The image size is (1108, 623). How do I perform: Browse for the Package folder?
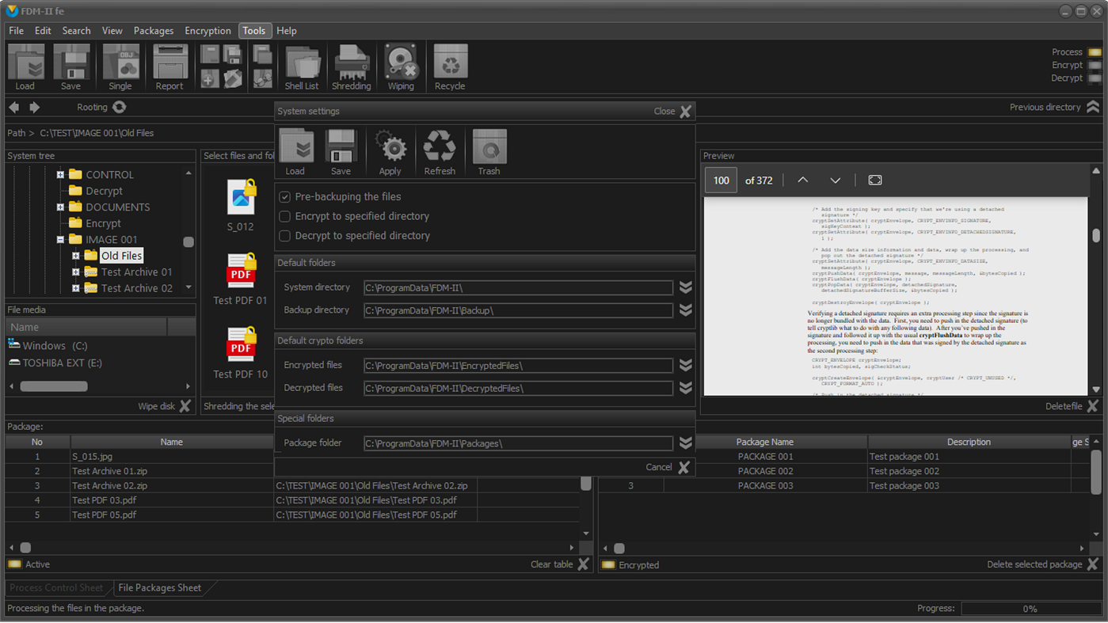[x=686, y=443]
